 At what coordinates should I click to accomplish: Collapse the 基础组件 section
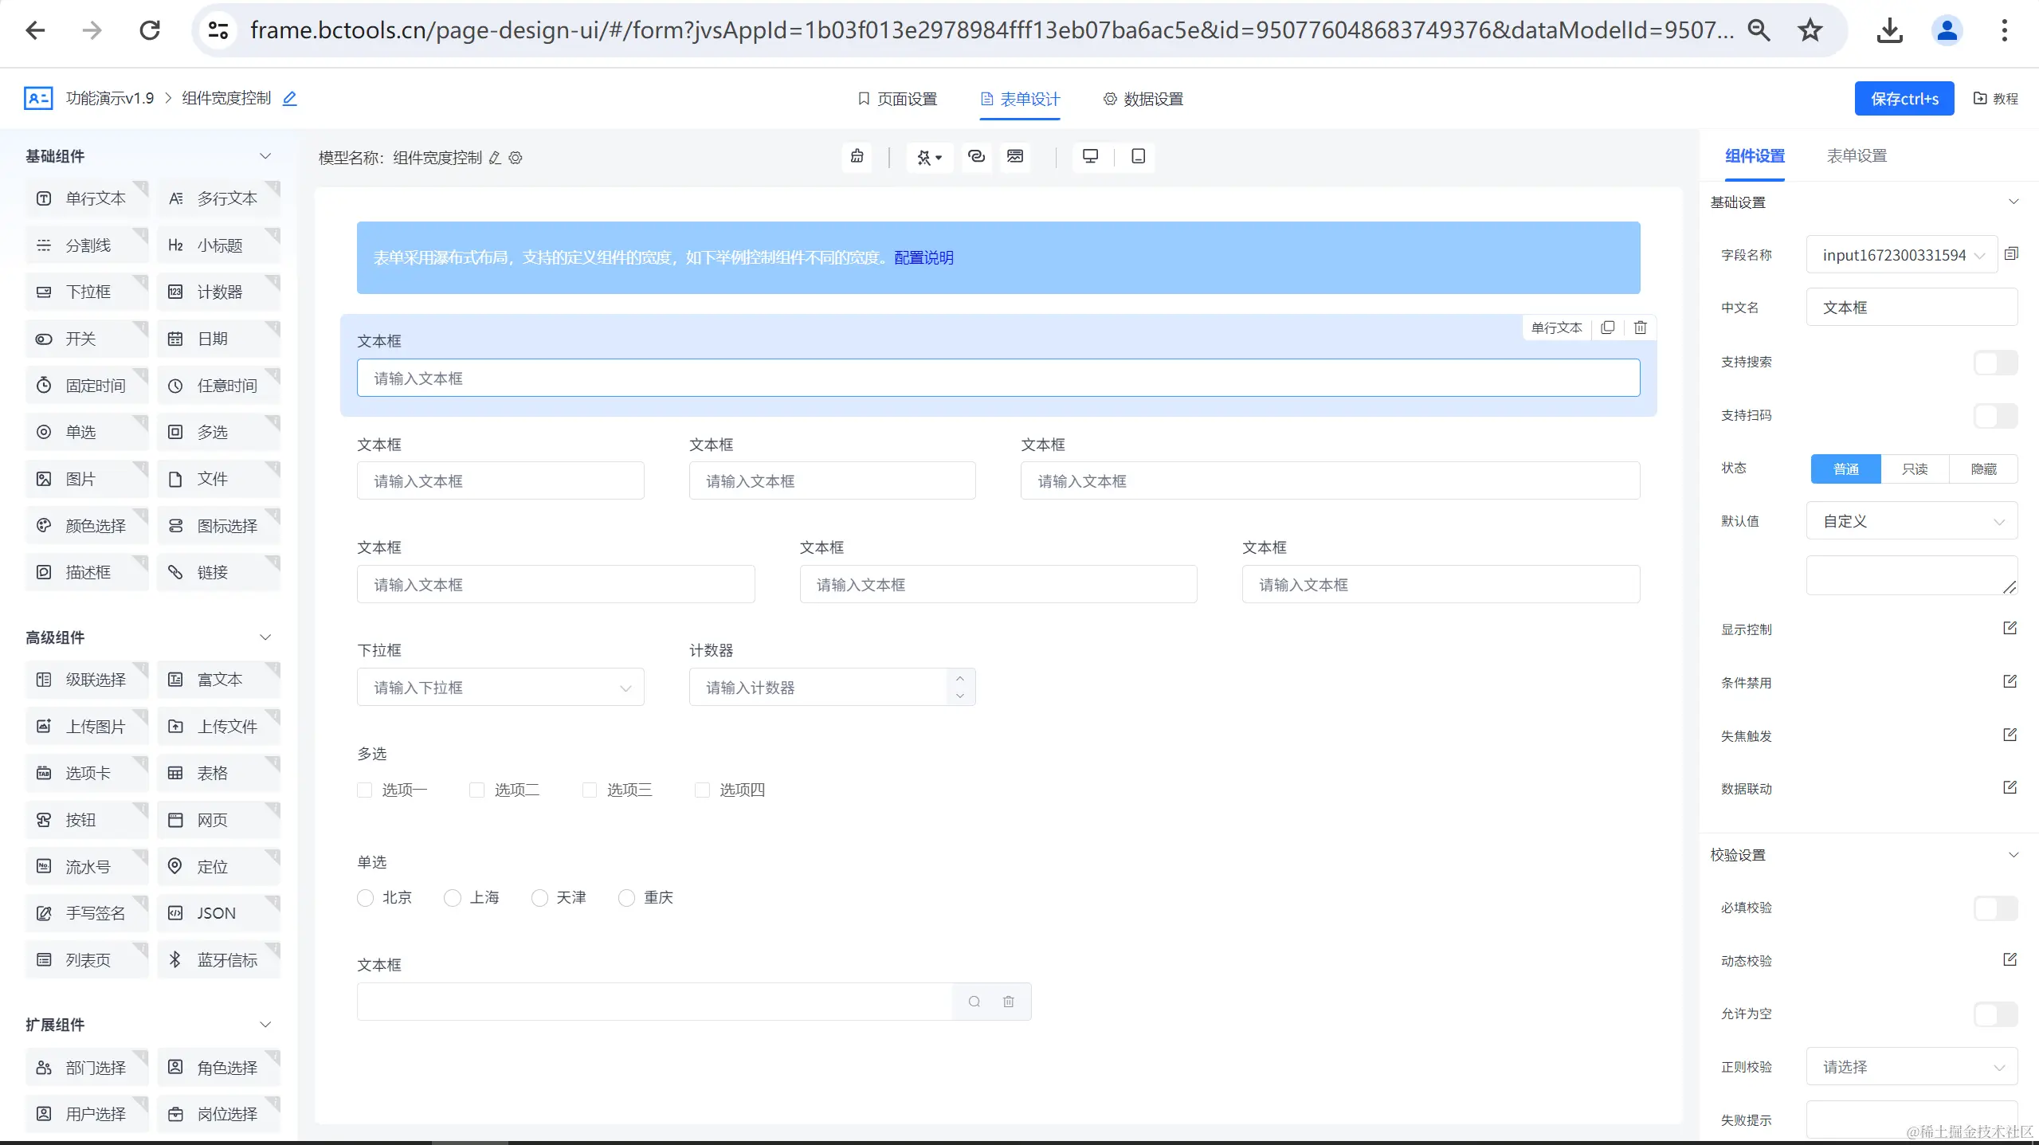(265, 156)
